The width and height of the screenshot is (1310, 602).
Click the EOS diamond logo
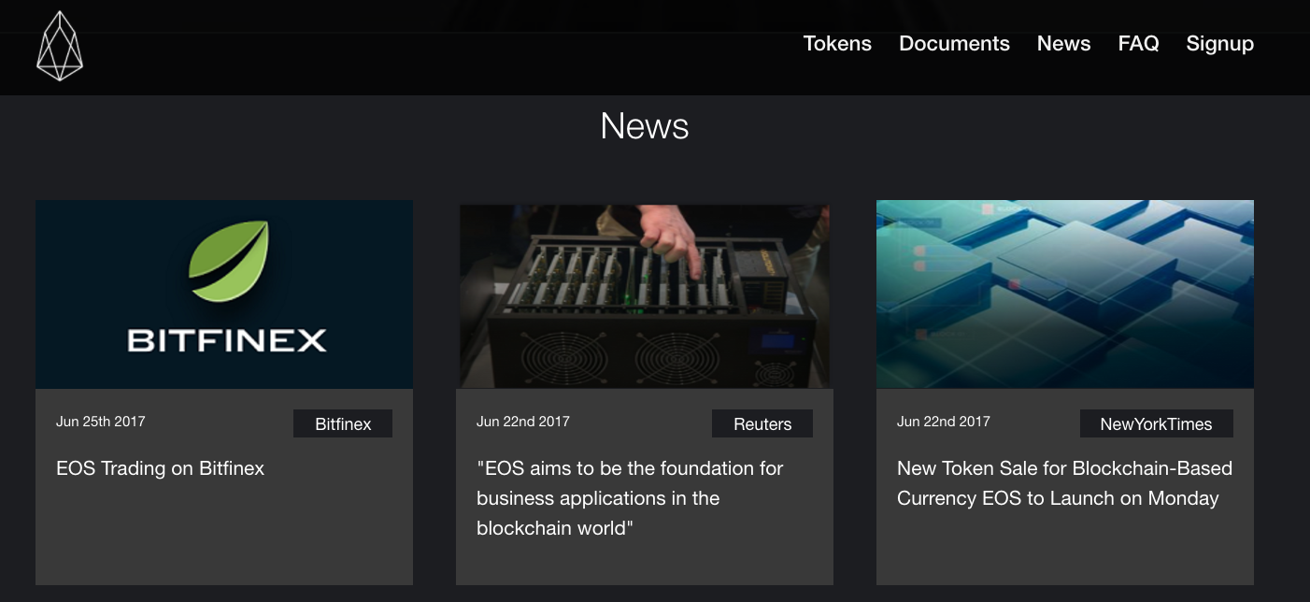pos(60,46)
